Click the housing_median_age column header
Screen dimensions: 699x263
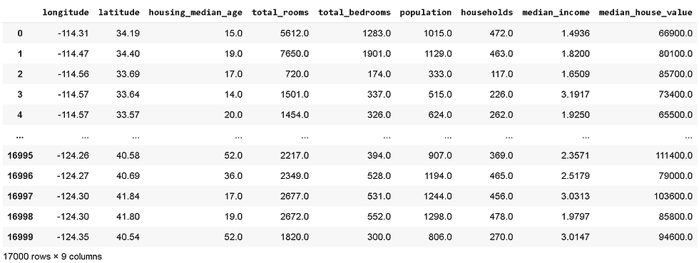click(x=195, y=13)
